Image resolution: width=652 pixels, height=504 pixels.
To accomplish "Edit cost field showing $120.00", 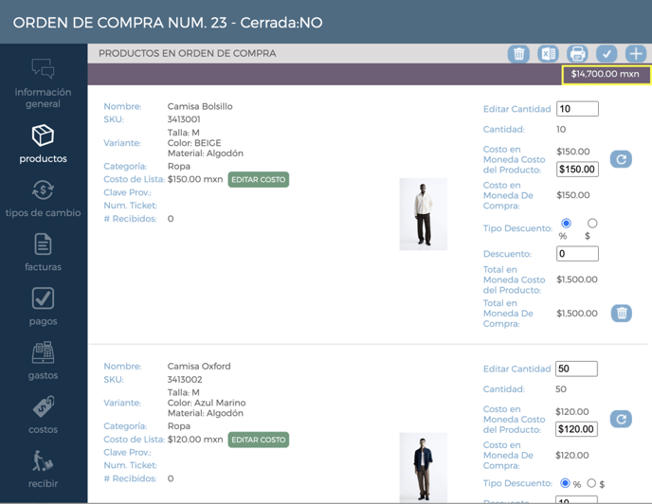I will pyautogui.click(x=576, y=429).
